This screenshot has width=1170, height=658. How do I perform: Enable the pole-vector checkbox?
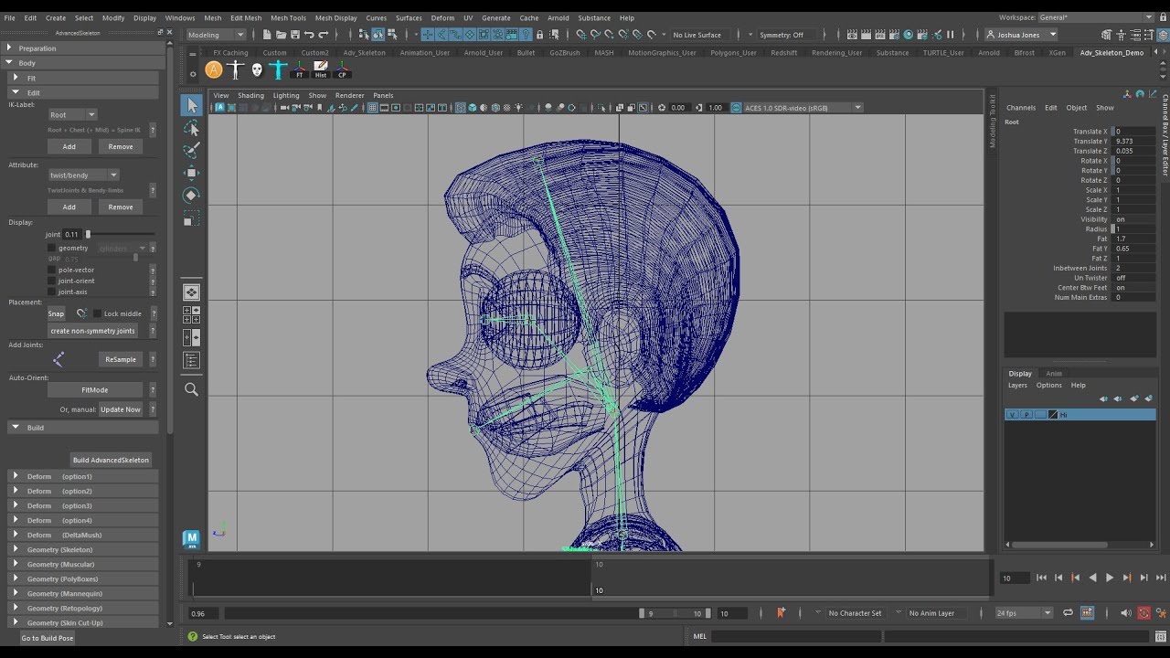(52, 270)
